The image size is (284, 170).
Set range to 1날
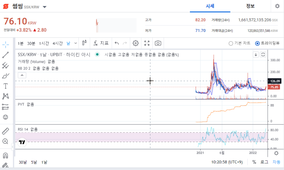coord(44,162)
